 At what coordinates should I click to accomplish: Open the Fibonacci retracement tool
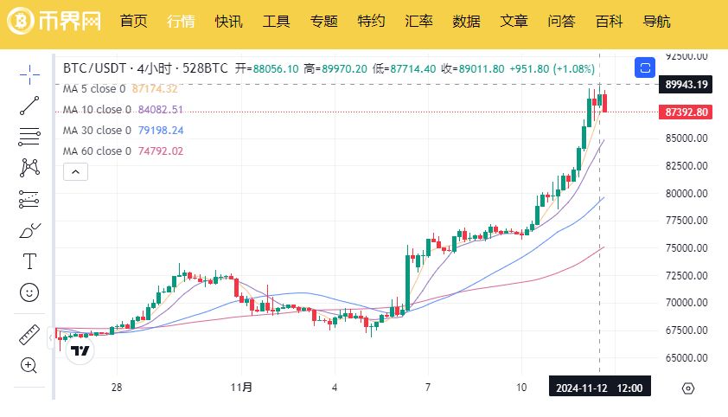(29, 137)
